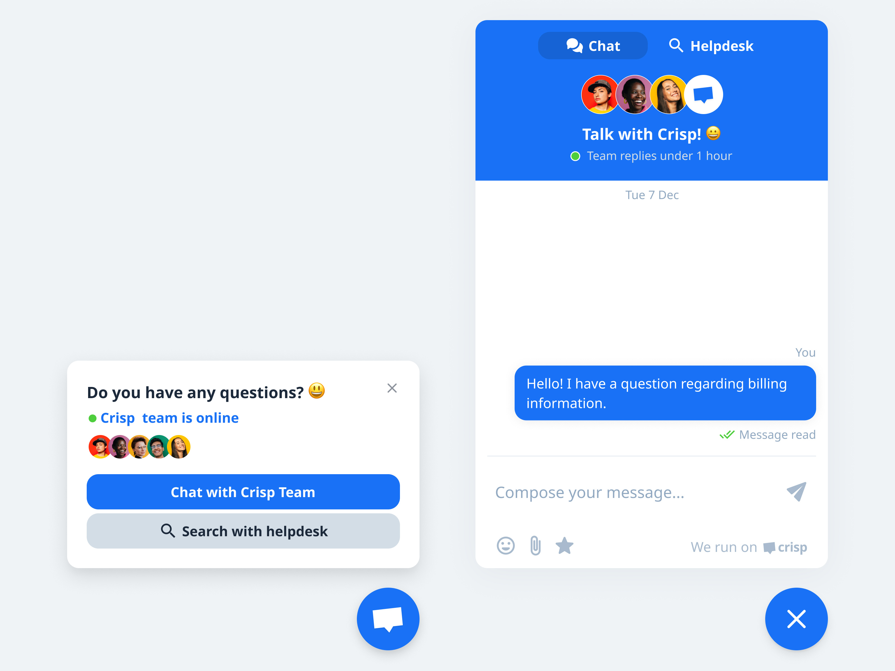Focus the 'Compose your message...' field
The width and height of the screenshot is (895, 671).
[x=635, y=492]
